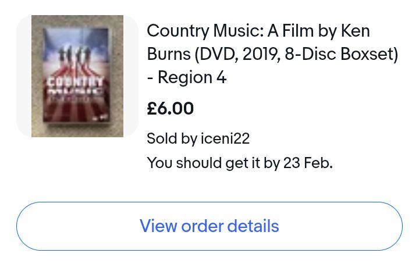
Task: Click 'You should get it by' text
Action: 213,163
